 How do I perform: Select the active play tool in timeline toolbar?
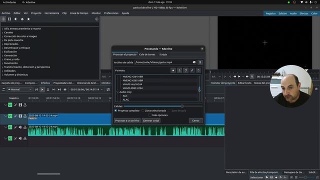(42, 89)
